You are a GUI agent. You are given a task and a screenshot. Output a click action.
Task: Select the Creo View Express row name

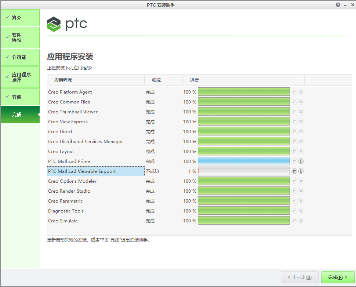coord(68,122)
